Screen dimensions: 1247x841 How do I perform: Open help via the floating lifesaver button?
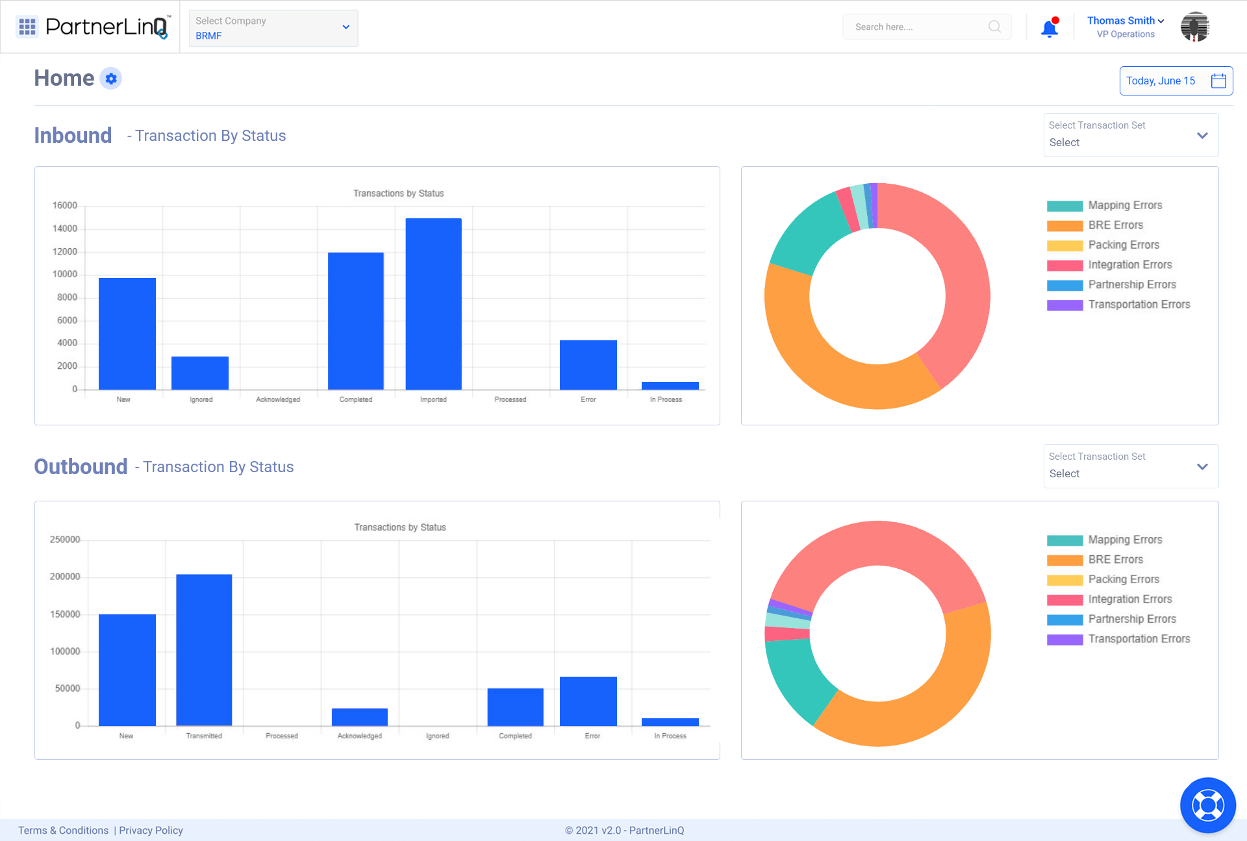(1207, 805)
